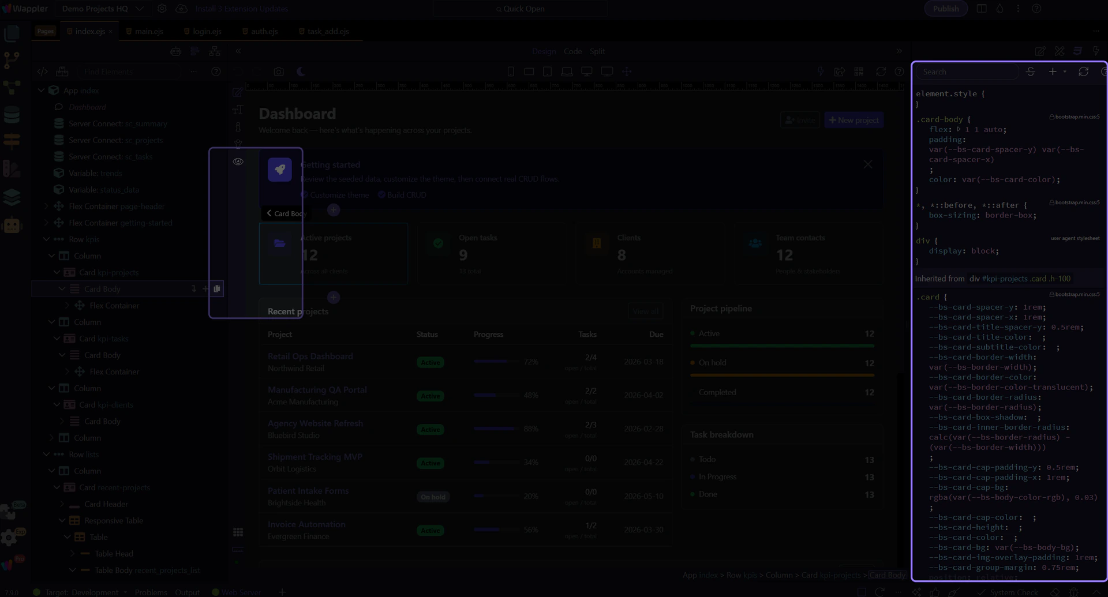Select the mobile phone viewport icon

511,72
